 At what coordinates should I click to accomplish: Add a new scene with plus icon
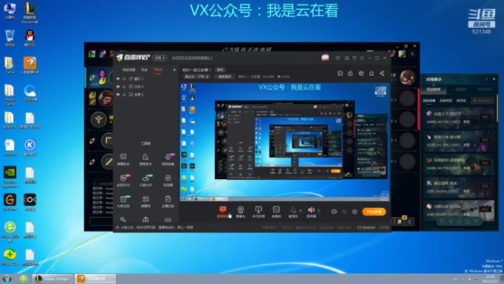click(175, 69)
